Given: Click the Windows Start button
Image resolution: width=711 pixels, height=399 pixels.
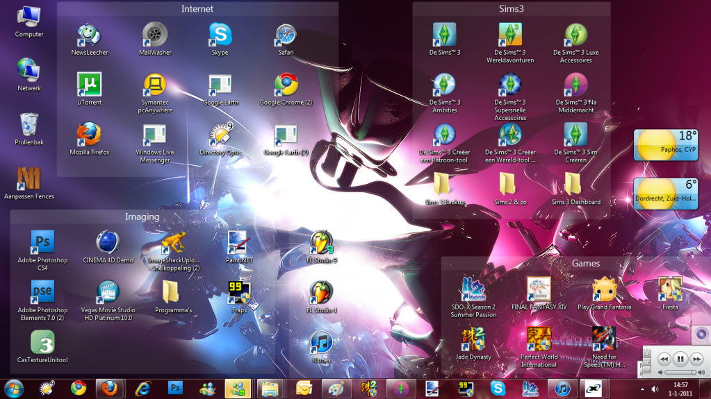Looking at the screenshot, I should (x=14, y=389).
